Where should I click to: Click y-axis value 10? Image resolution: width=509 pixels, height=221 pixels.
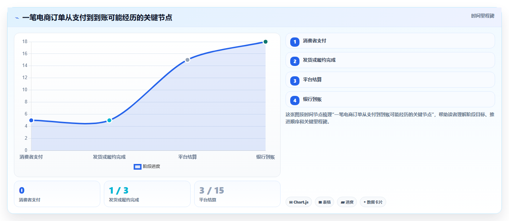click(x=25, y=90)
